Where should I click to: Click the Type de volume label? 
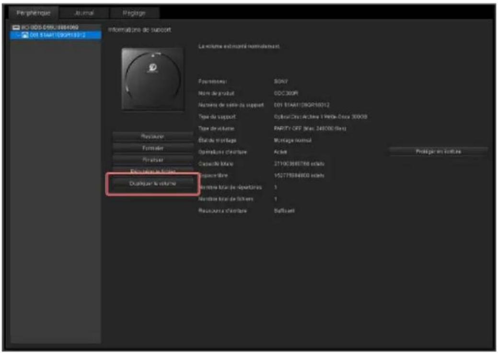[216, 128]
